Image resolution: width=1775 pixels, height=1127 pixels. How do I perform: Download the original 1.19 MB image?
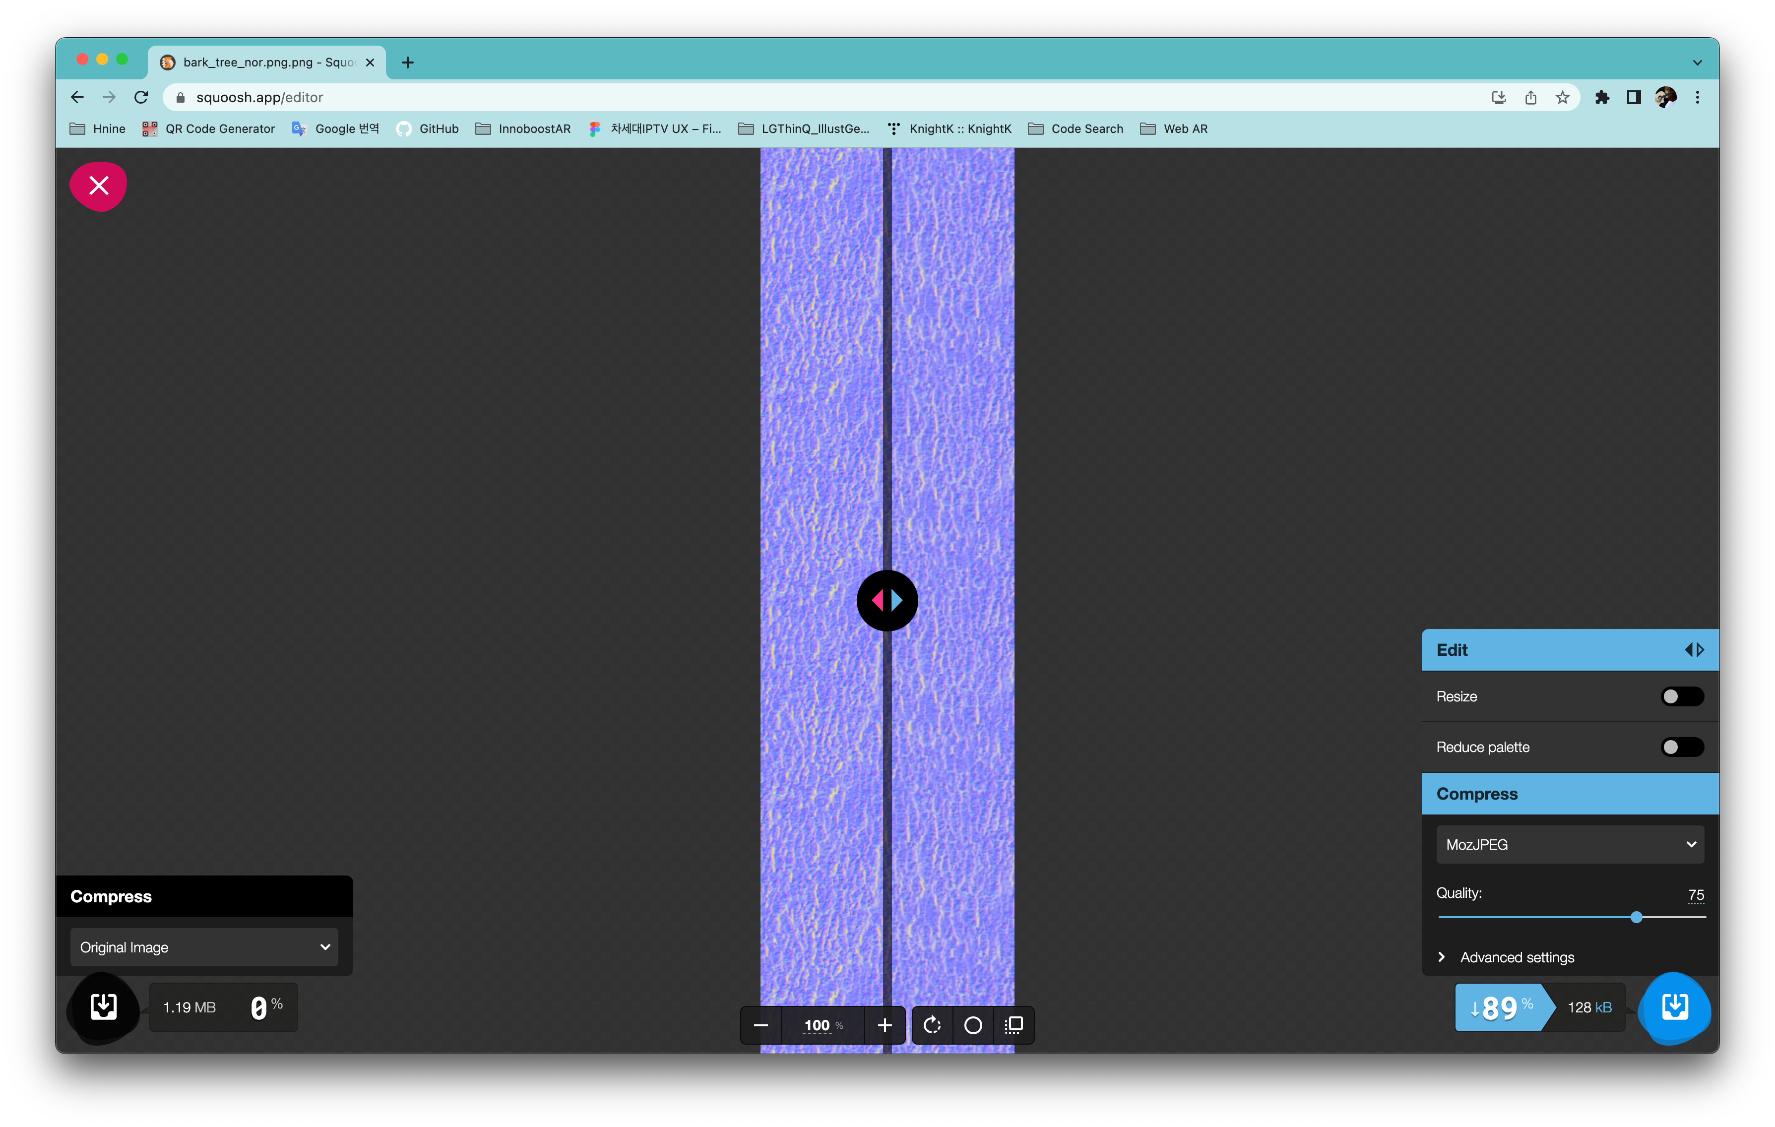pyautogui.click(x=104, y=1007)
